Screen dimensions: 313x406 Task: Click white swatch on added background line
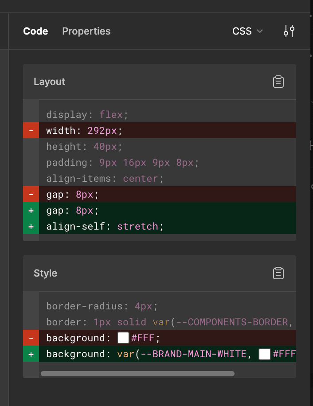(x=265, y=354)
